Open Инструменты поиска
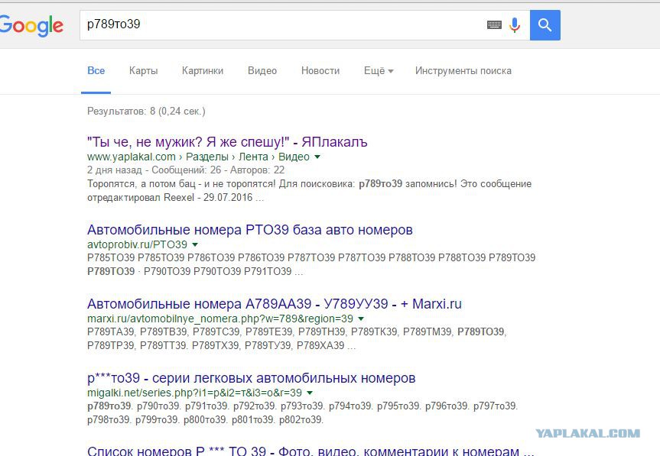The width and height of the screenshot is (660, 456). click(x=463, y=70)
